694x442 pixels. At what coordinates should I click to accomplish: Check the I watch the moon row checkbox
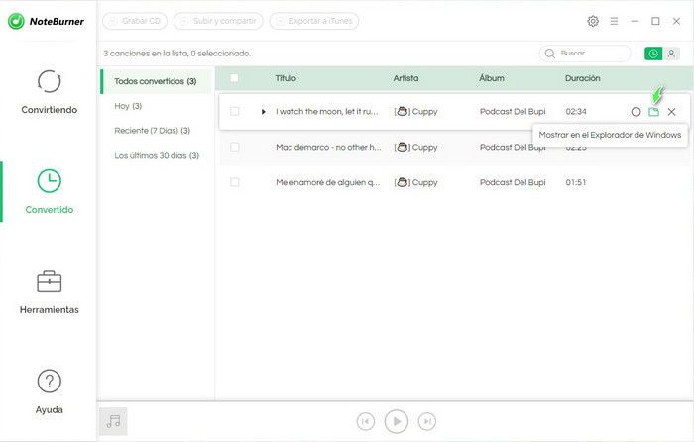click(235, 112)
